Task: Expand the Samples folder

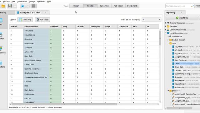Action: (x=166, y=26)
